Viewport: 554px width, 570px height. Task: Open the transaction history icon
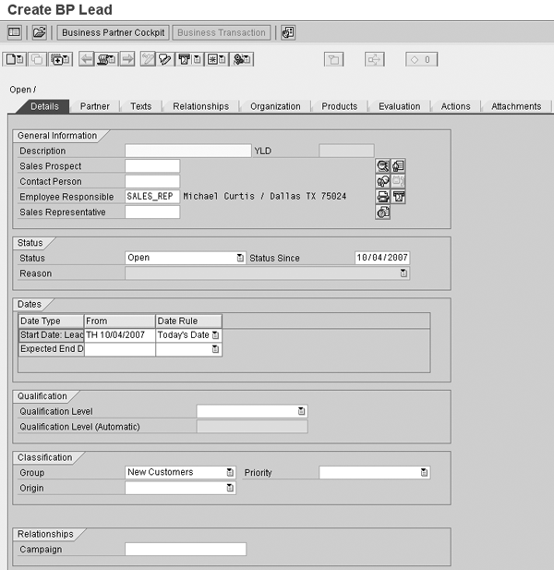click(107, 59)
